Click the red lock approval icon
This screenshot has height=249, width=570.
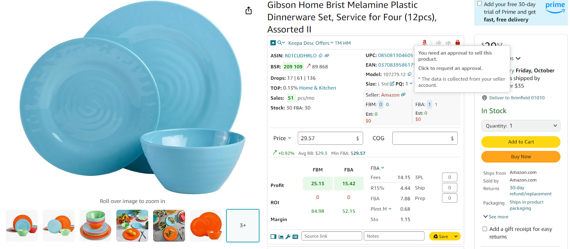click(x=457, y=43)
